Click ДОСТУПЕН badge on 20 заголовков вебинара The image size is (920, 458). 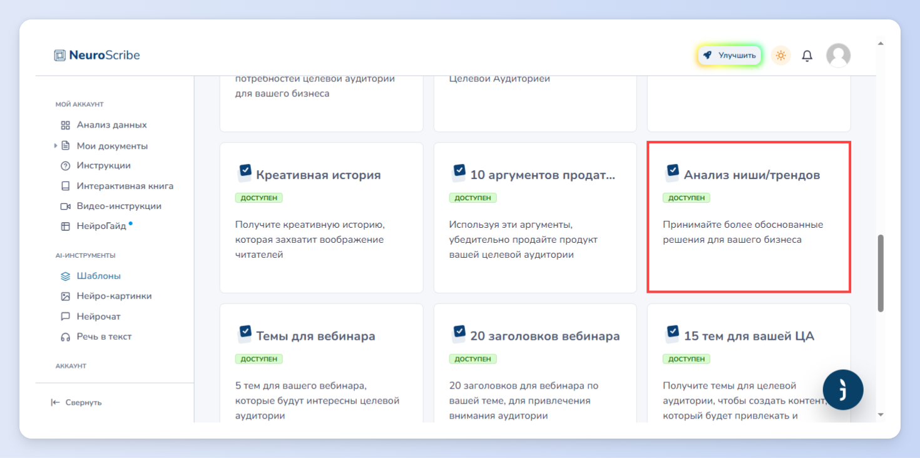coord(473,359)
